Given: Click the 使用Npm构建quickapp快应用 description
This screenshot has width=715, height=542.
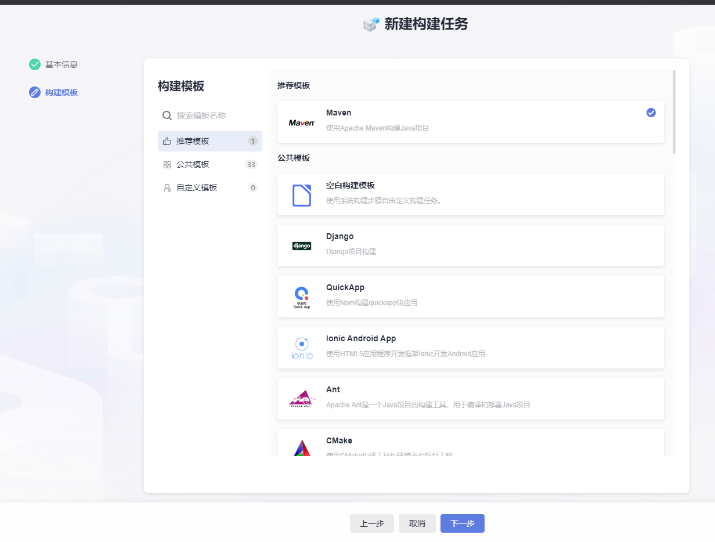Looking at the screenshot, I should [372, 303].
